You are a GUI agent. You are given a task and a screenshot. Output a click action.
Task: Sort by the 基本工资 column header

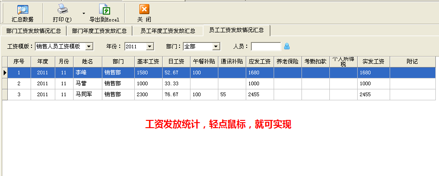click(x=148, y=62)
